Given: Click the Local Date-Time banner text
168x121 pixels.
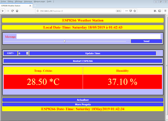Looking at the screenshot, I should pos(83,27).
